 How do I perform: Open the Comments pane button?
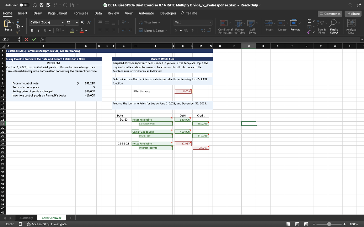330,14
